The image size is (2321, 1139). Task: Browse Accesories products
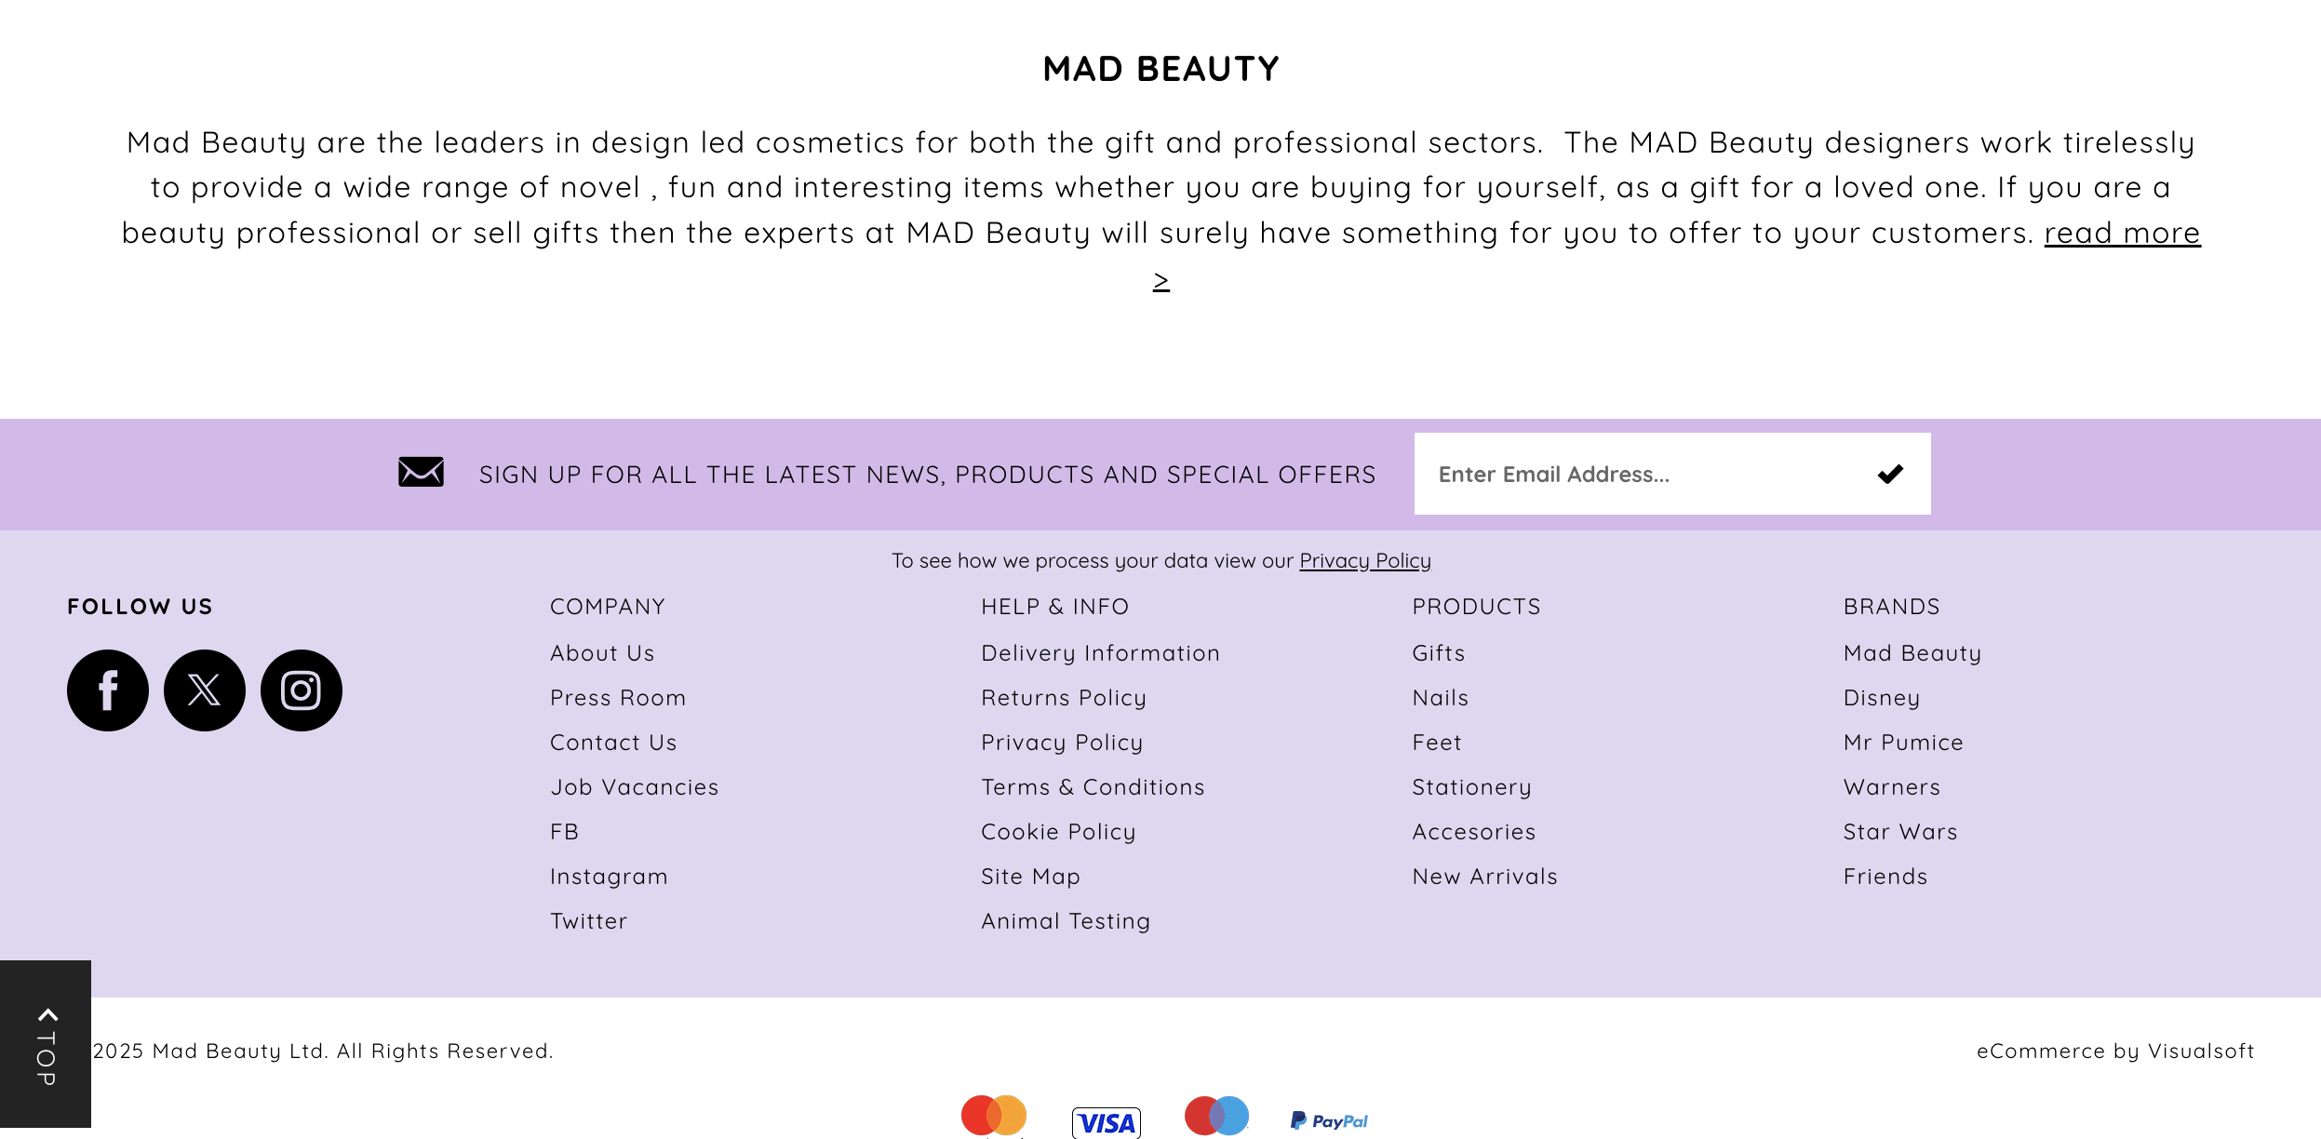[1474, 832]
